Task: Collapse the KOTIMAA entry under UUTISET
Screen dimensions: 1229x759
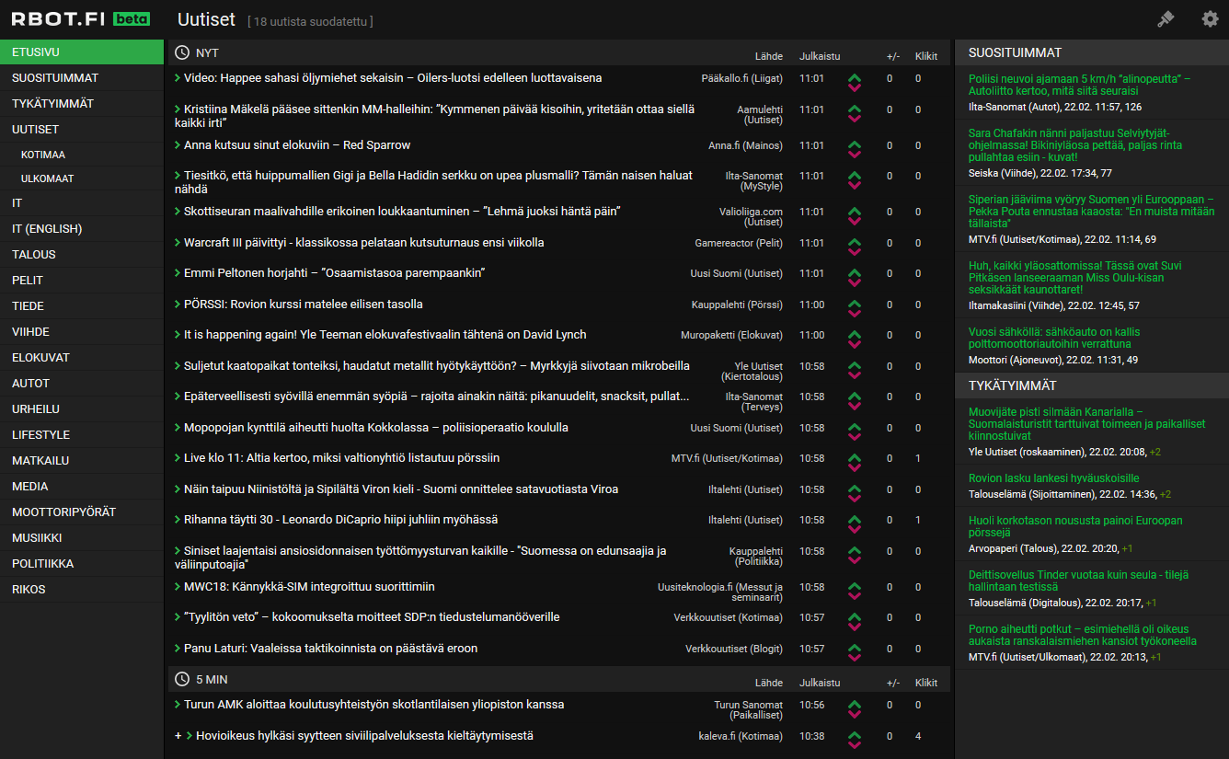Action: tap(42, 153)
